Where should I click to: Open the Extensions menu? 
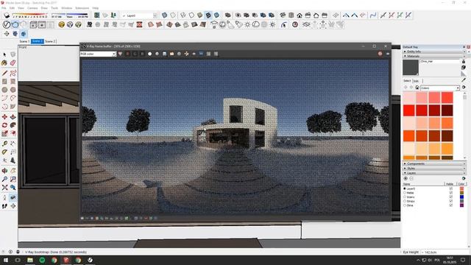pyautogui.click(x=82, y=8)
